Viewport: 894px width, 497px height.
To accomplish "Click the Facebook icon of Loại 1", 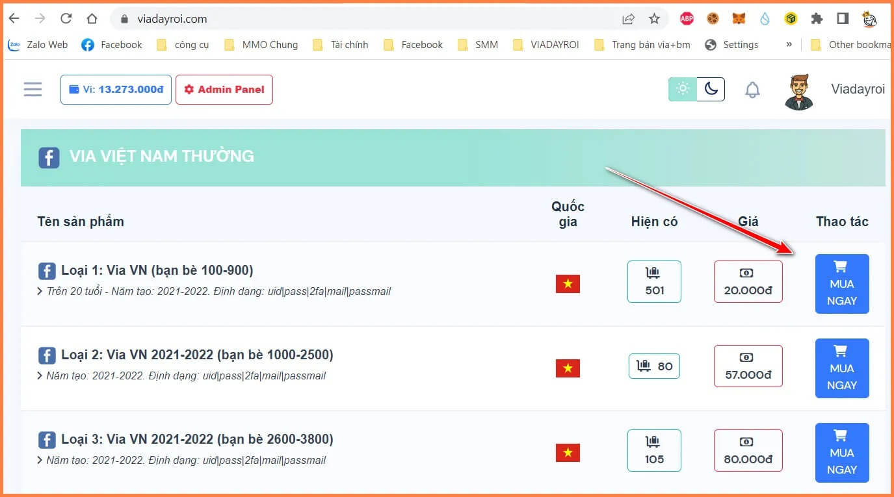I will coord(47,272).
